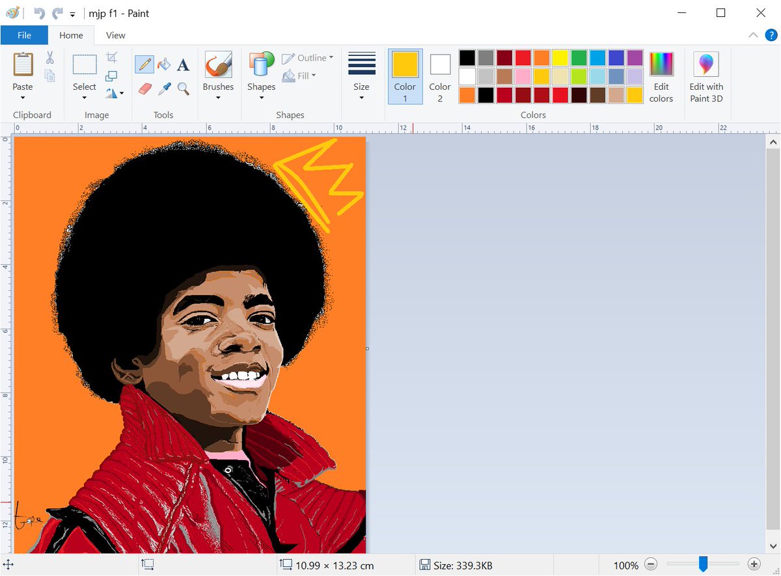Expand the Size dropdown arrow
Image resolution: width=781 pixels, height=576 pixels.
(x=362, y=99)
